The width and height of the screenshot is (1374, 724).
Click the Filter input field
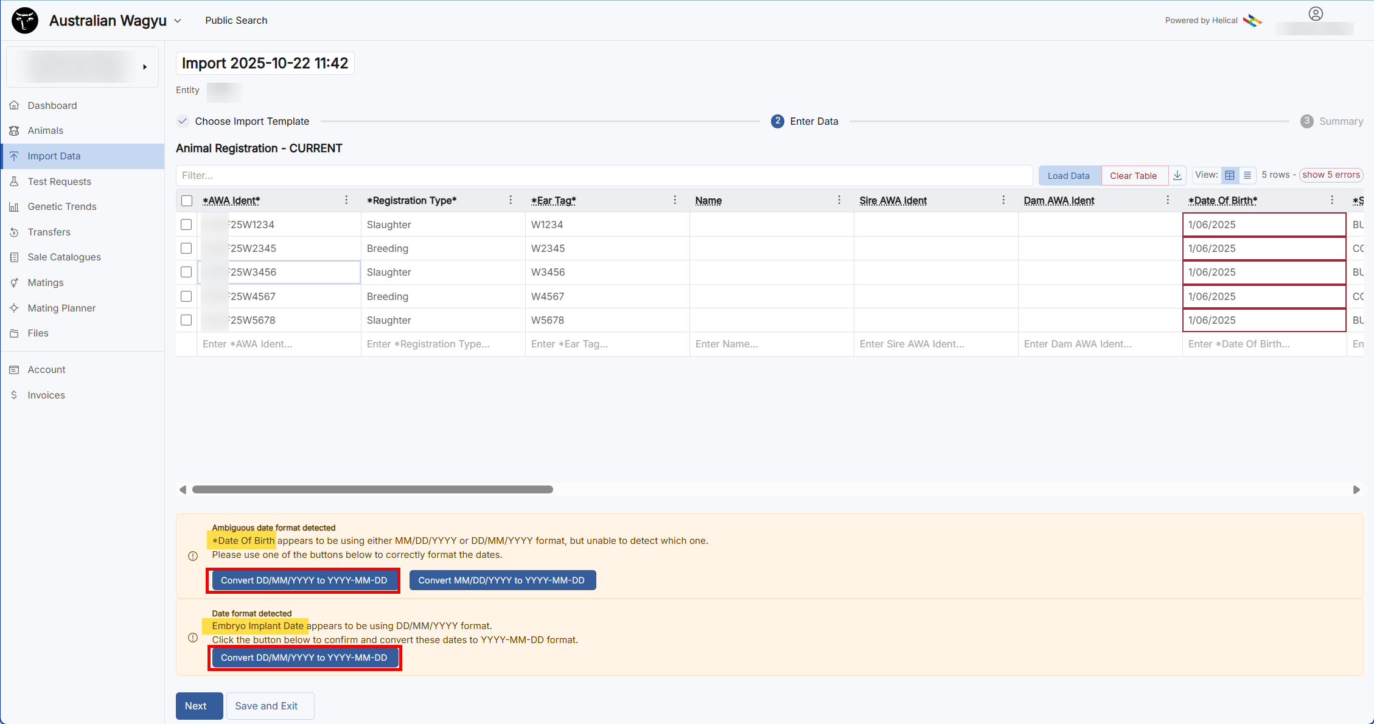(604, 175)
